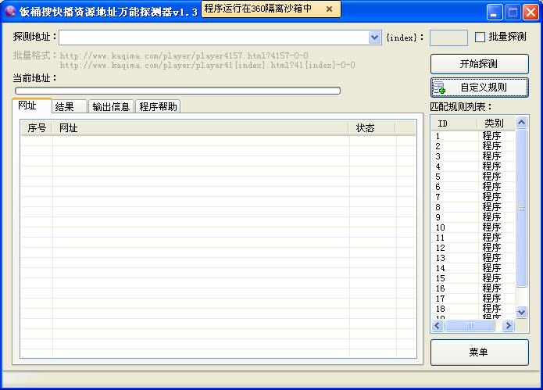This screenshot has width=543, height=390.
Task: Click the first kaqima.com example URL line
Action: click(x=184, y=55)
